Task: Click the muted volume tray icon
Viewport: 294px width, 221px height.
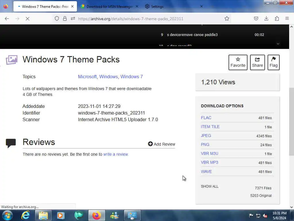Action: tap(265, 216)
